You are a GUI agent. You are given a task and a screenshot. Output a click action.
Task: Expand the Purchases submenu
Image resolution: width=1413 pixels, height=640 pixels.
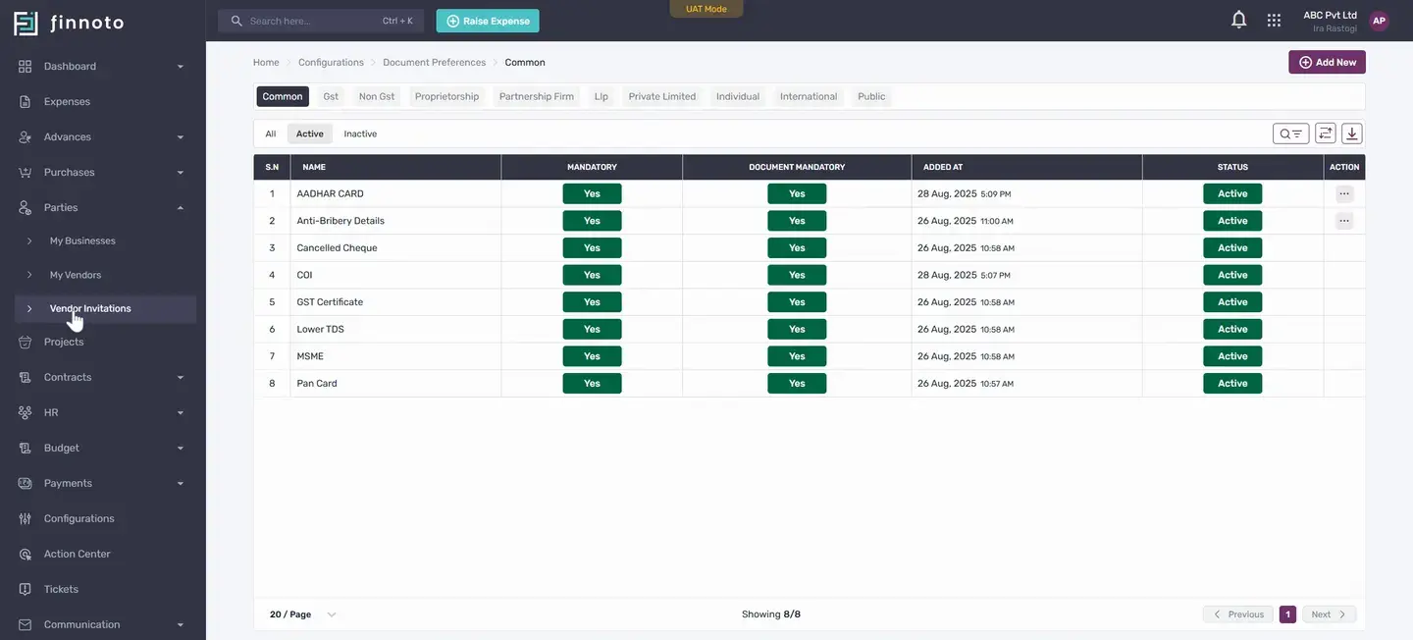pos(181,173)
